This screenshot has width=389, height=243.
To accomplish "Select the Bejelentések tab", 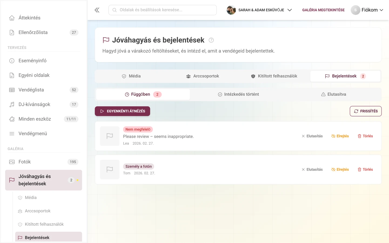I will (x=346, y=76).
